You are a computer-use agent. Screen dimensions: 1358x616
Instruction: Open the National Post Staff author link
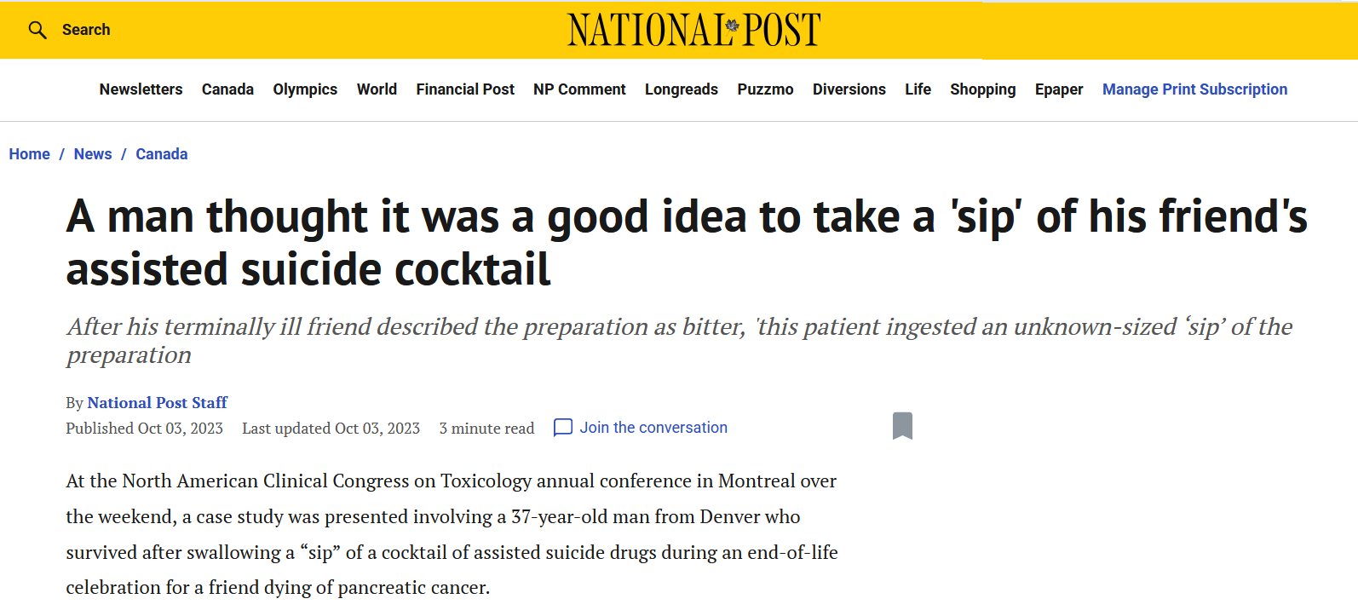point(158,403)
